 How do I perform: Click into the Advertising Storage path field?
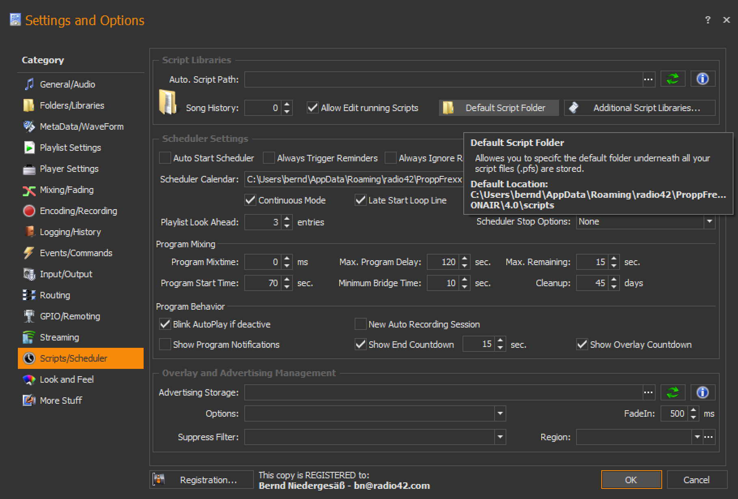pyautogui.click(x=443, y=392)
